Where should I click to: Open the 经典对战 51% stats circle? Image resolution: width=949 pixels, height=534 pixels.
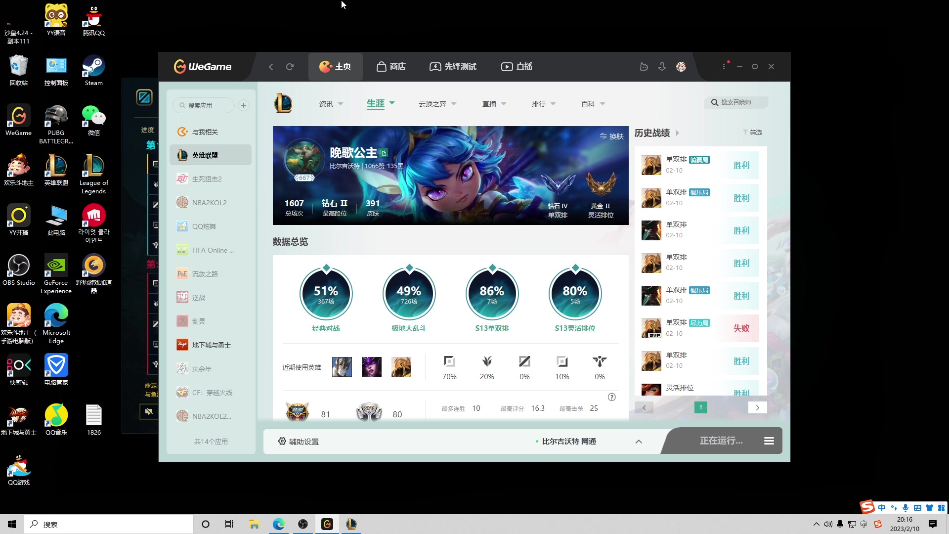pyautogui.click(x=326, y=294)
